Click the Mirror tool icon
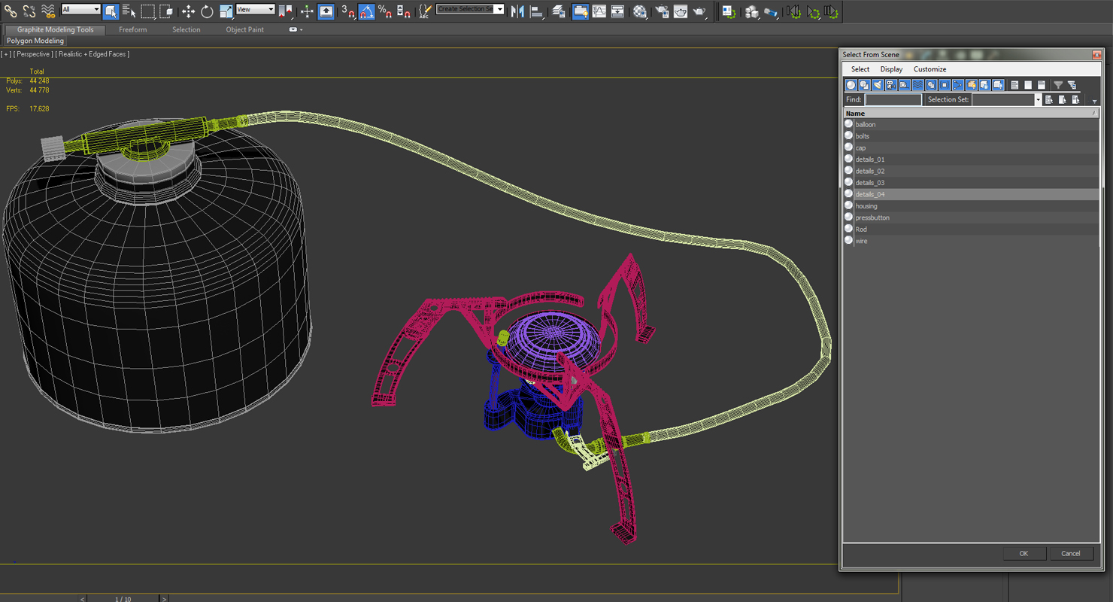 517,11
